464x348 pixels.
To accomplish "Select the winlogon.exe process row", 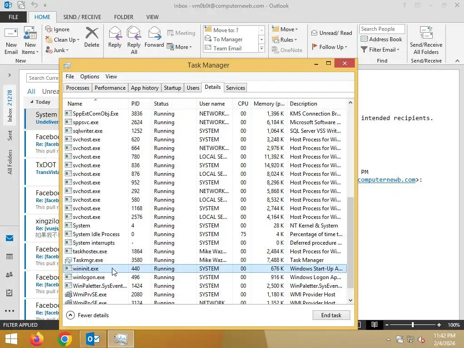I will [x=205, y=277].
